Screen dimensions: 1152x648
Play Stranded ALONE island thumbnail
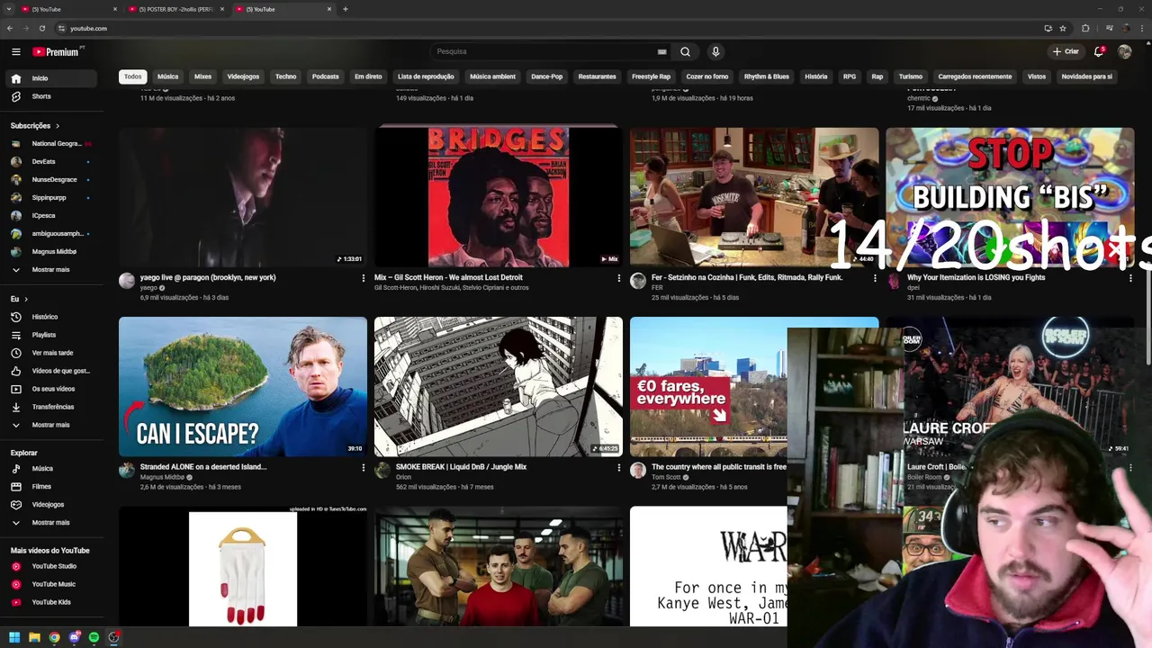click(243, 387)
